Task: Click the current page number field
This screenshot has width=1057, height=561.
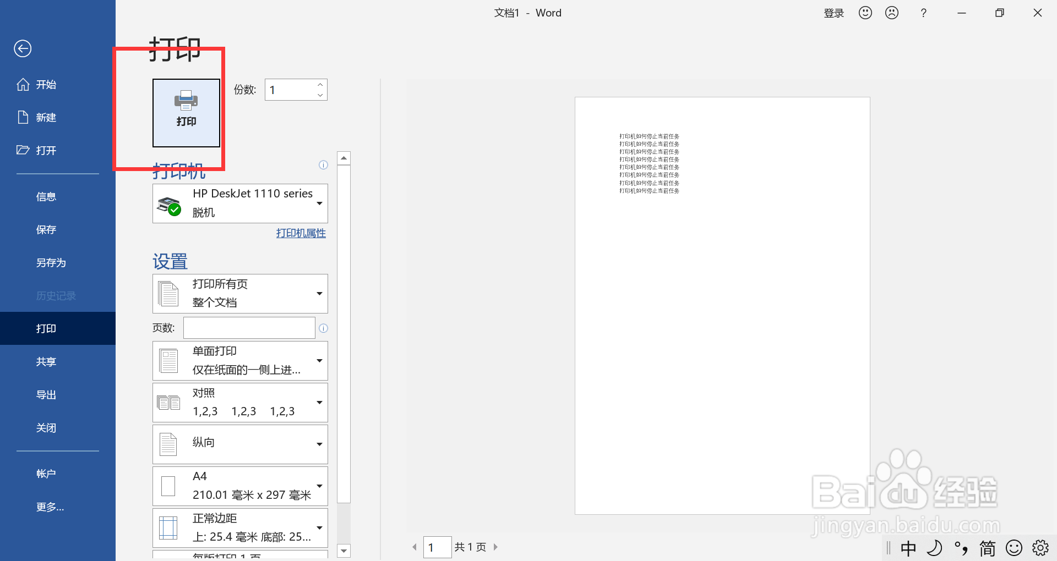Action: [x=438, y=547]
